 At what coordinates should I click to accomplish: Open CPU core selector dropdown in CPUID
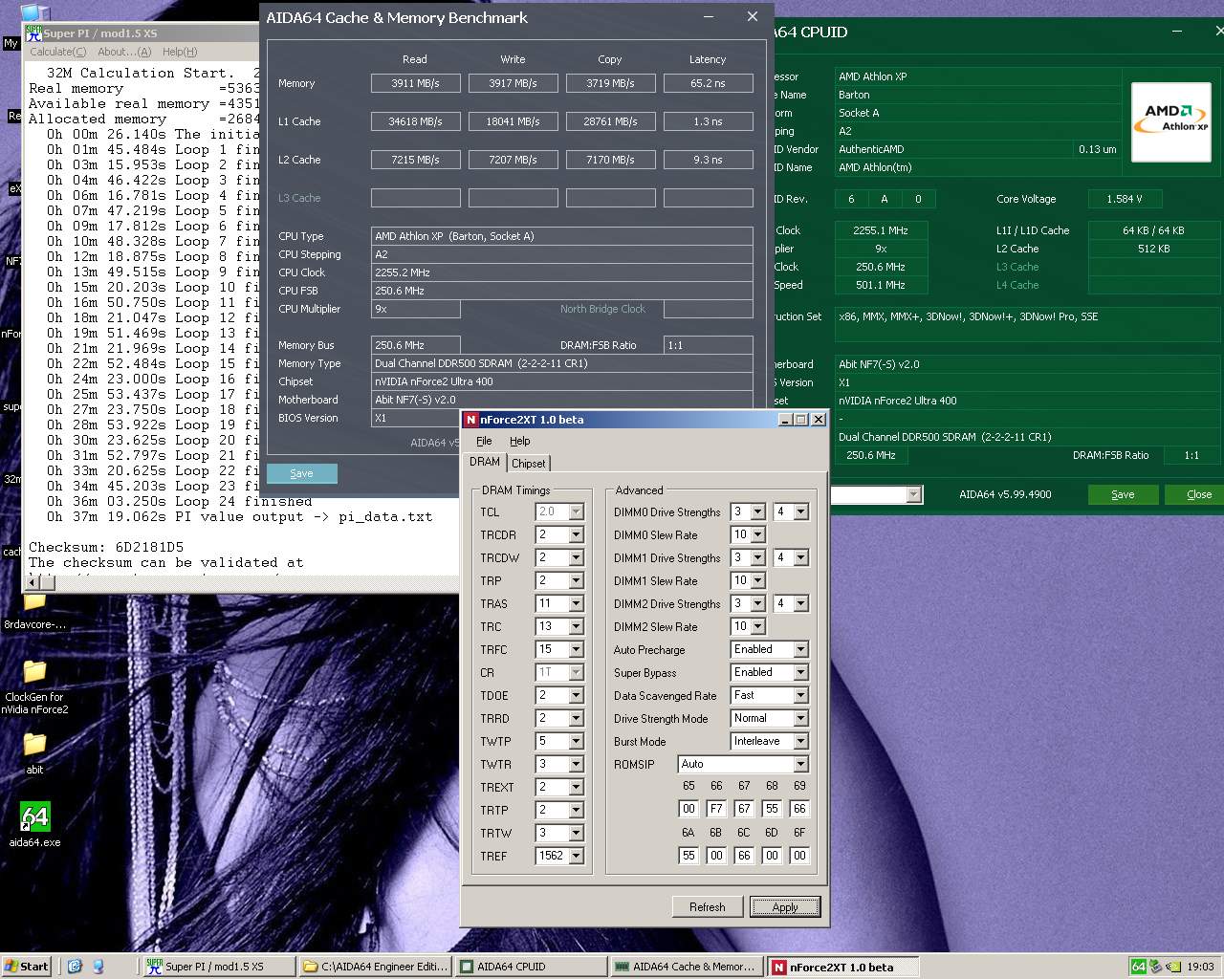point(913,494)
